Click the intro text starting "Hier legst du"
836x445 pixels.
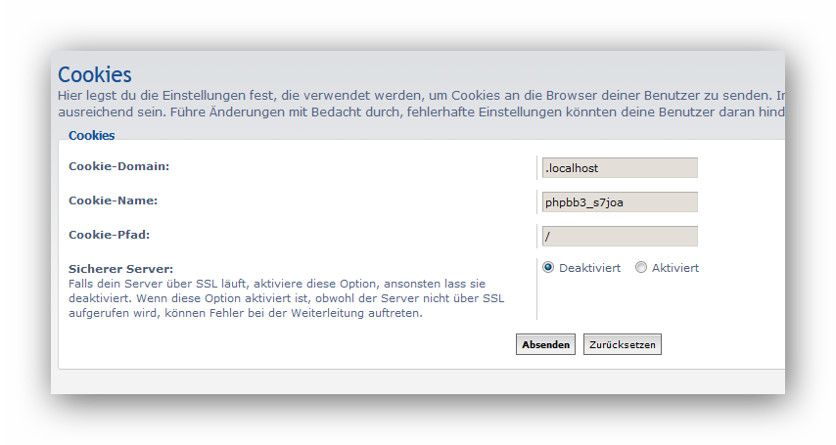pos(421,96)
